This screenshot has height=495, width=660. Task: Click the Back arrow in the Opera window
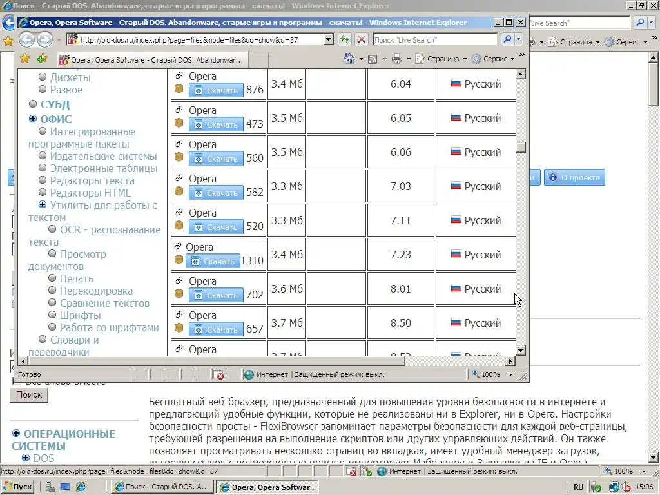(26, 40)
